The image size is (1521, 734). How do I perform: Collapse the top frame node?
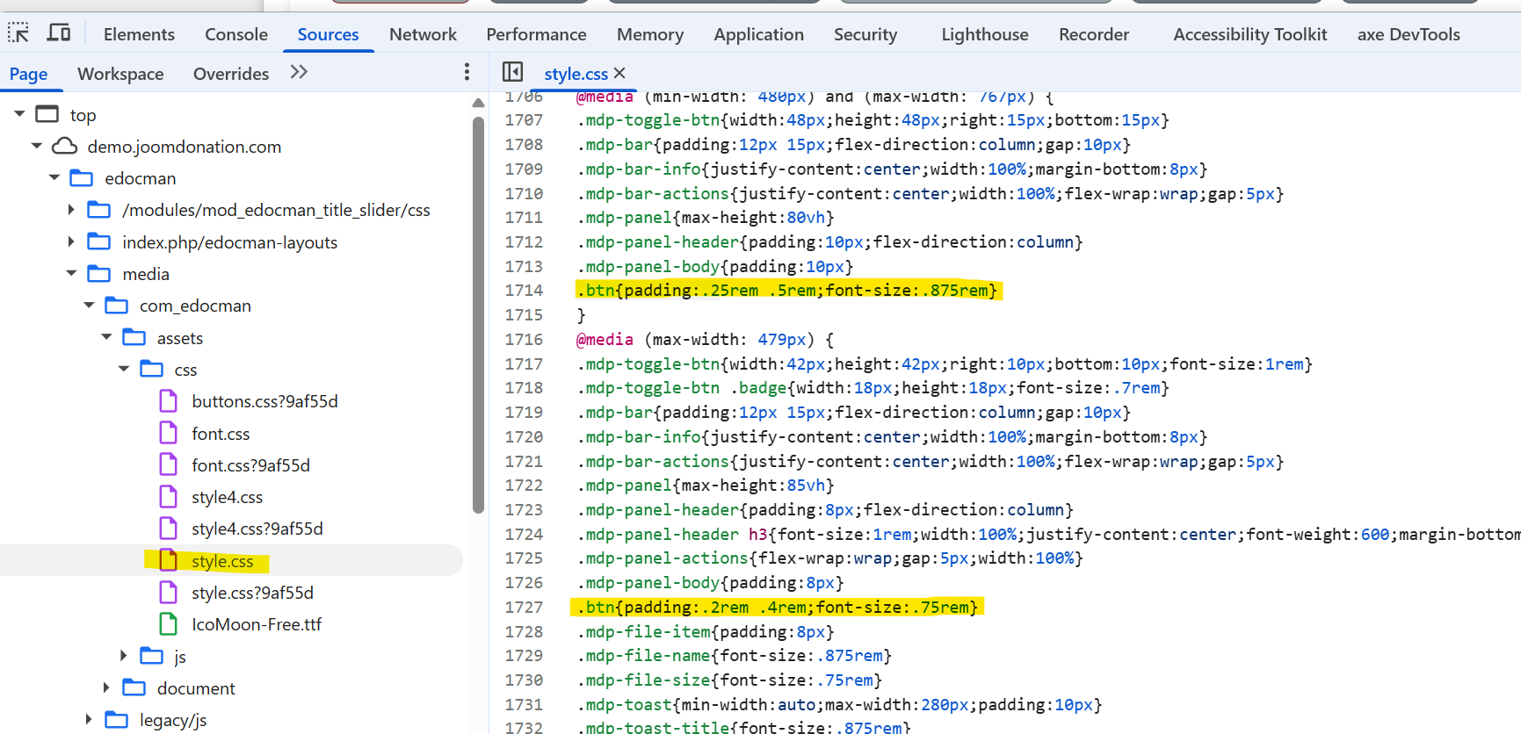[x=19, y=114]
